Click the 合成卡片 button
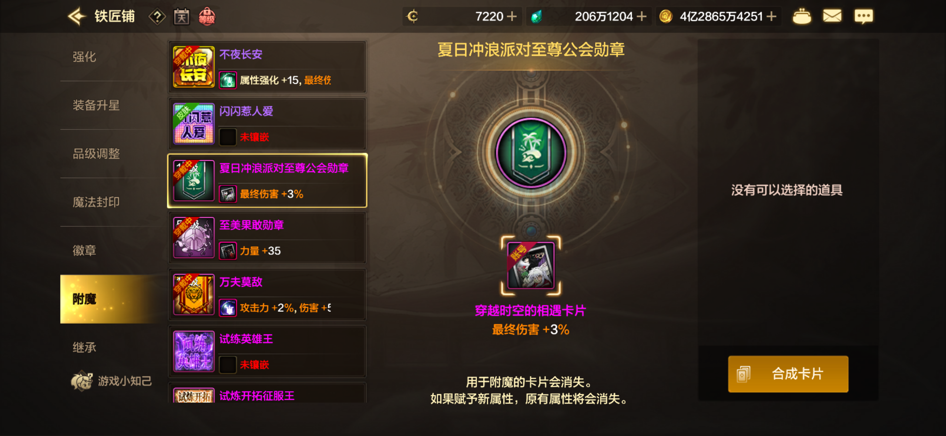Image resolution: width=946 pixels, height=436 pixels. (x=788, y=374)
